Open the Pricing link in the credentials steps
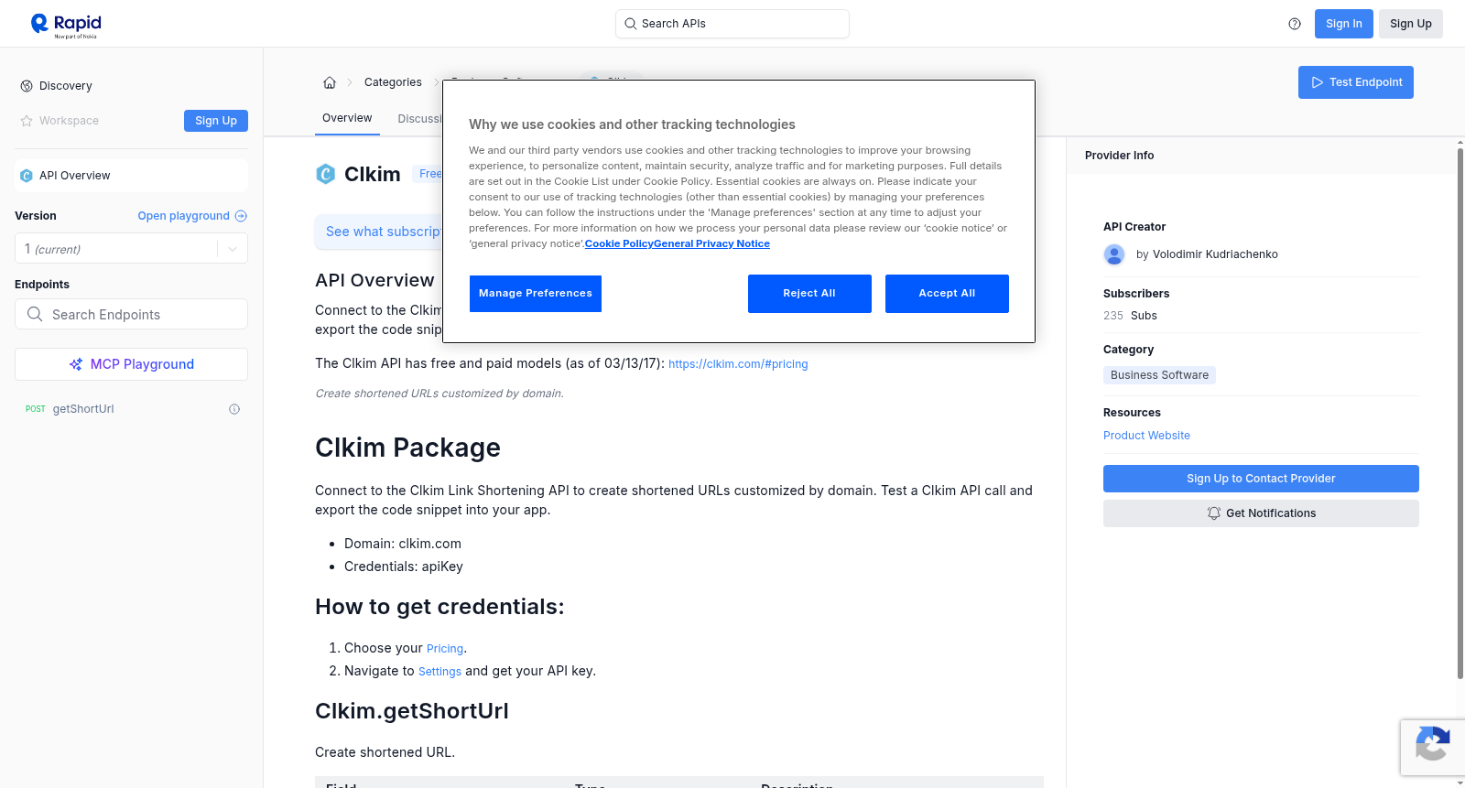The image size is (1465, 788). pos(445,649)
